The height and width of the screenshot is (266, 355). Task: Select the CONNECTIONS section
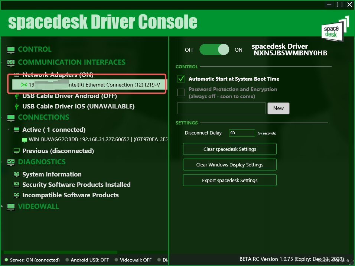click(43, 117)
